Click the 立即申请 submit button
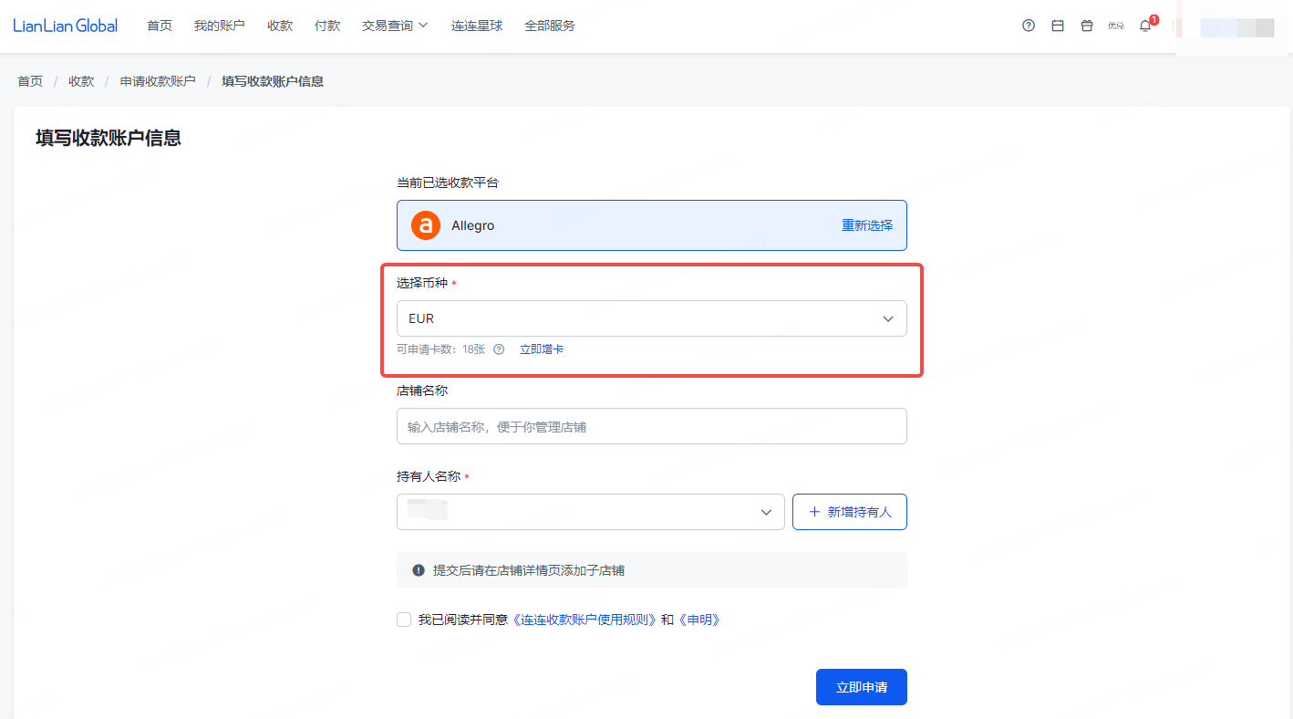Screen dimensions: 1293x719 point(861,687)
